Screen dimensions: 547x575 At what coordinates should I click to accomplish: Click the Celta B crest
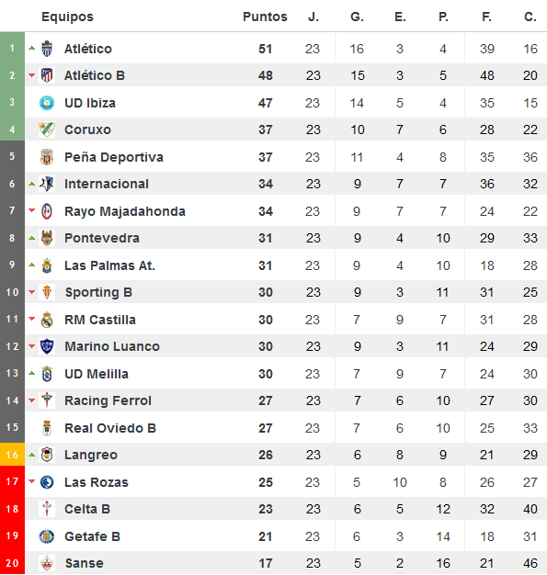pos(47,509)
